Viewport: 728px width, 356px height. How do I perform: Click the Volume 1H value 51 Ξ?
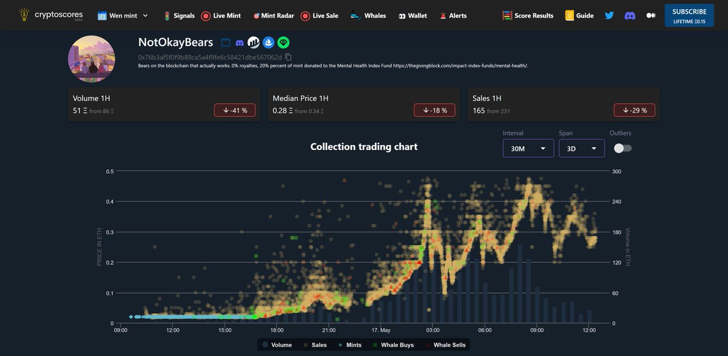(x=81, y=111)
